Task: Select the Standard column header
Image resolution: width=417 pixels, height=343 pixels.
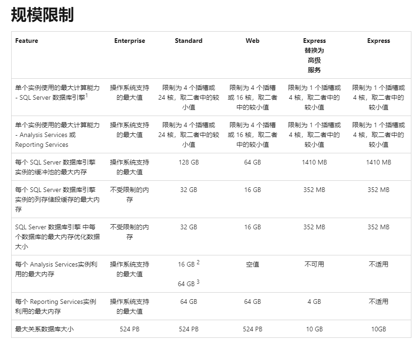Action: coord(188,41)
